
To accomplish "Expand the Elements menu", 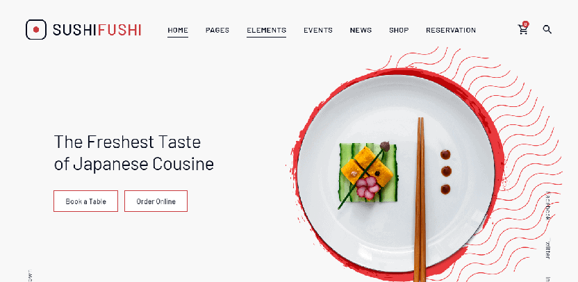I will (x=267, y=31).
